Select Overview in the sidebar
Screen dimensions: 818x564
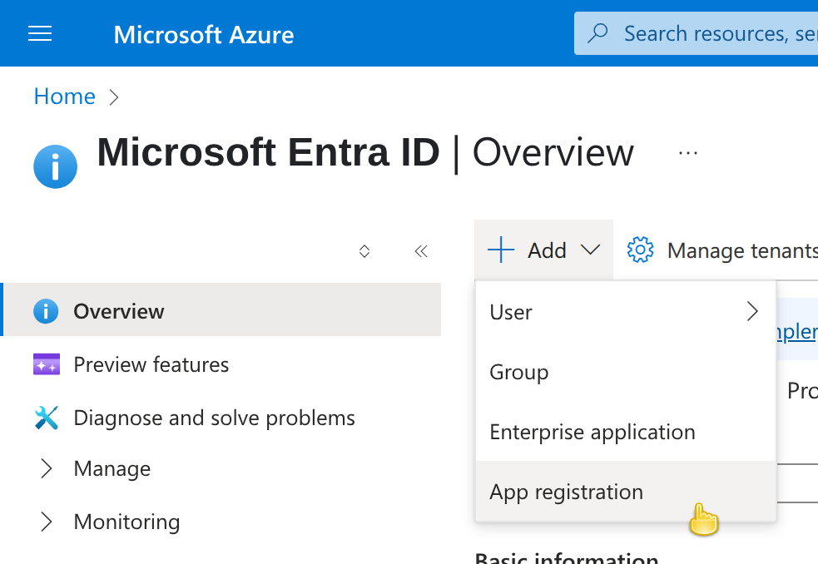221,310
